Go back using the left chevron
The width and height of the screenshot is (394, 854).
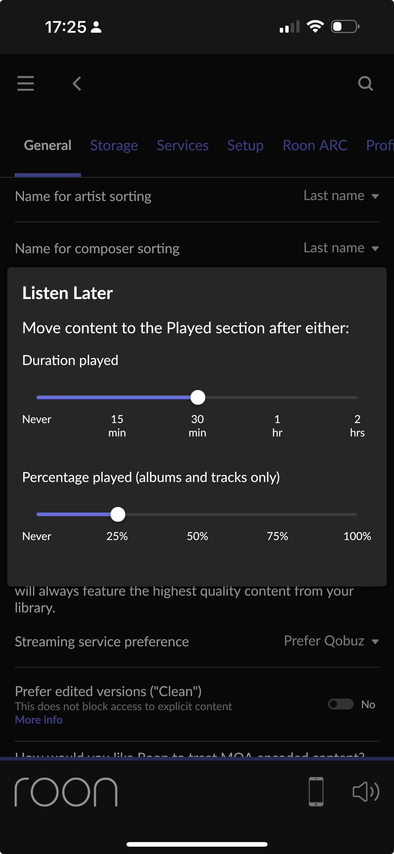[x=77, y=84]
